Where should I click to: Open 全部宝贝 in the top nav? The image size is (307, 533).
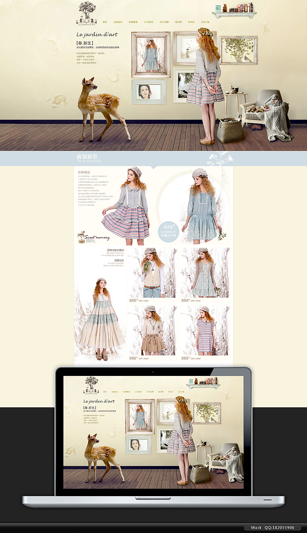click(118, 22)
